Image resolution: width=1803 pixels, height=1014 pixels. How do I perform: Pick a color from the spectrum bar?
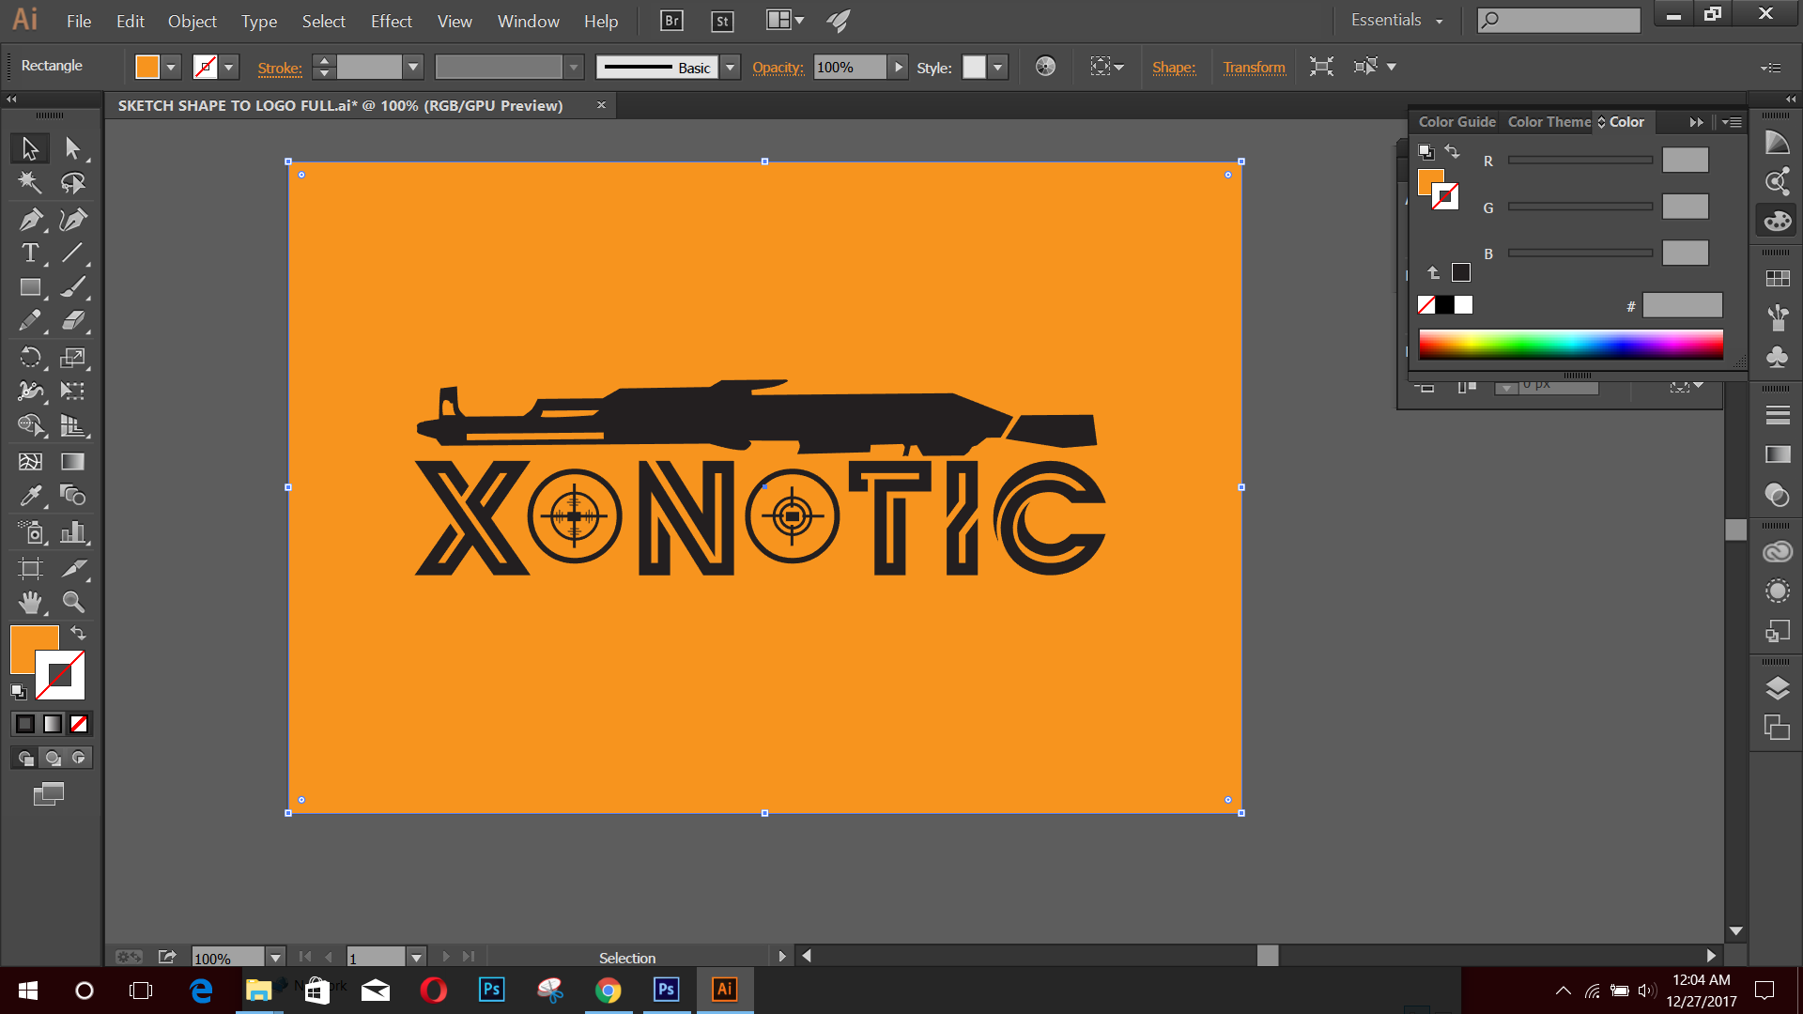click(1570, 345)
